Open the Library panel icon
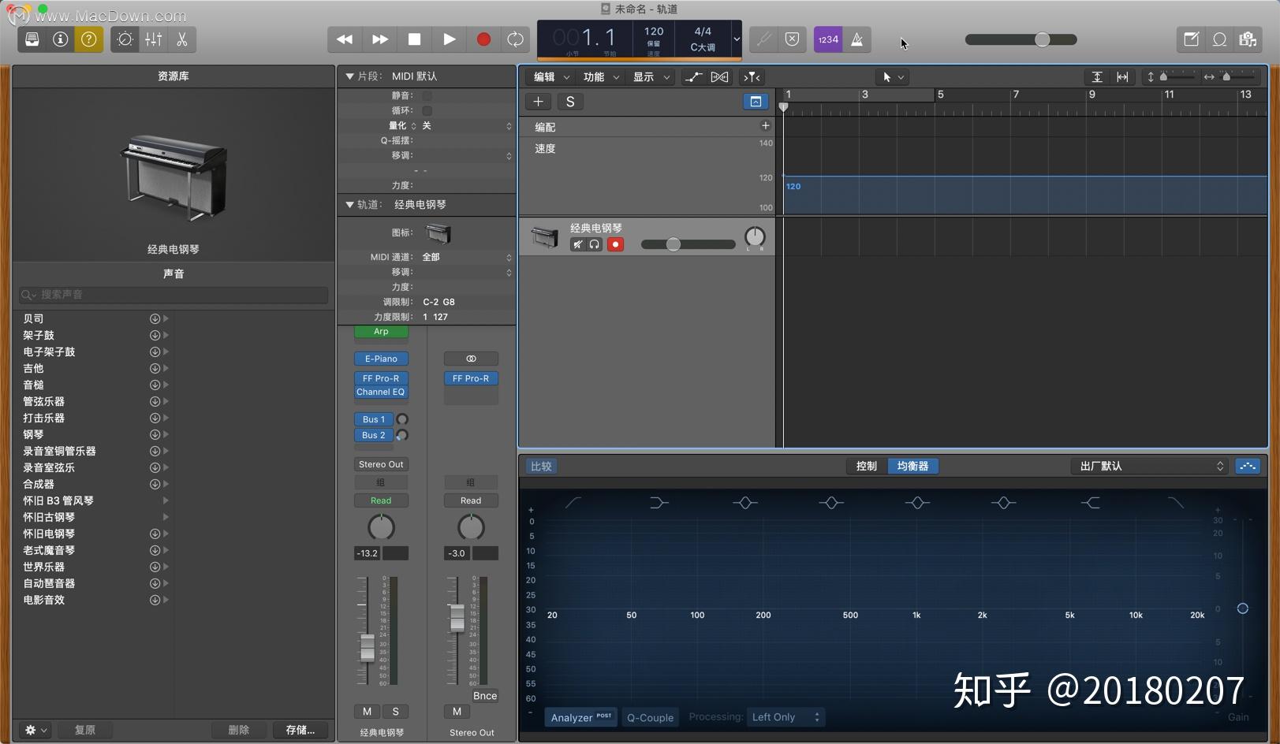The height and width of the screenshot is (744, 1280). (32, 39)
